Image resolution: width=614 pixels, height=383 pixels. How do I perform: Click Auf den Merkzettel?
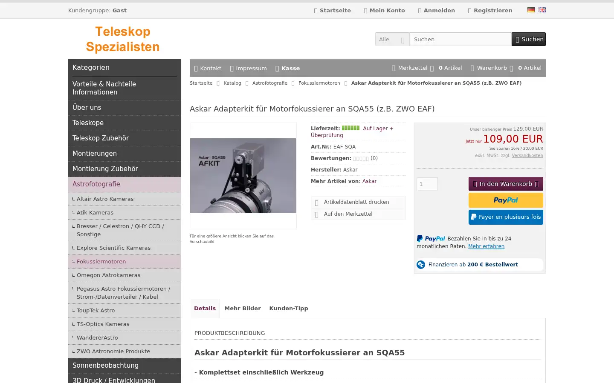[x=348, y=214]
